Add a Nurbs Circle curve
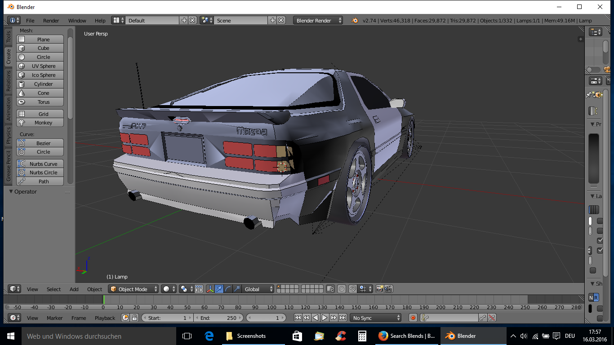 (x=40, y=172)
